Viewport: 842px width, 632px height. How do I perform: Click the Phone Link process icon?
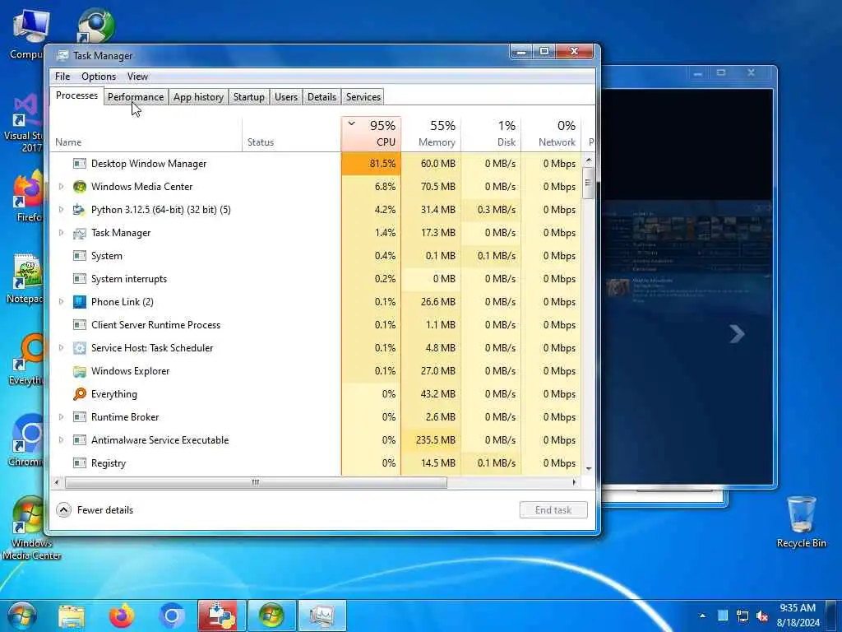coord(80,302)
